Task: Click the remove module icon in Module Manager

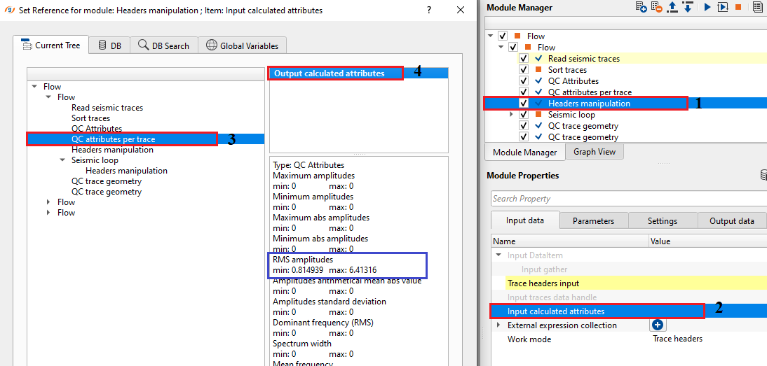Action: 656,7
